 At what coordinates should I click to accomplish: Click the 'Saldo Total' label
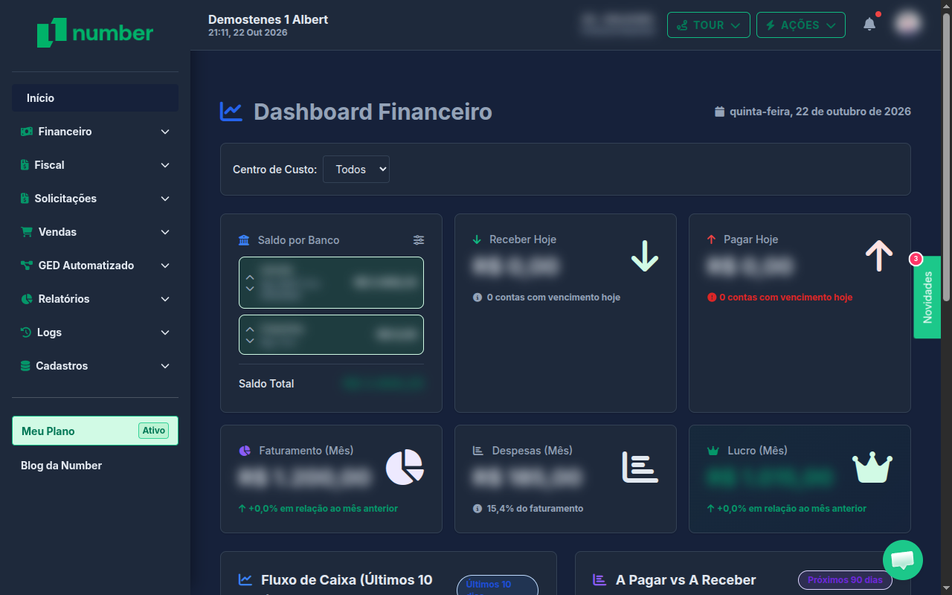coord(266,384)
